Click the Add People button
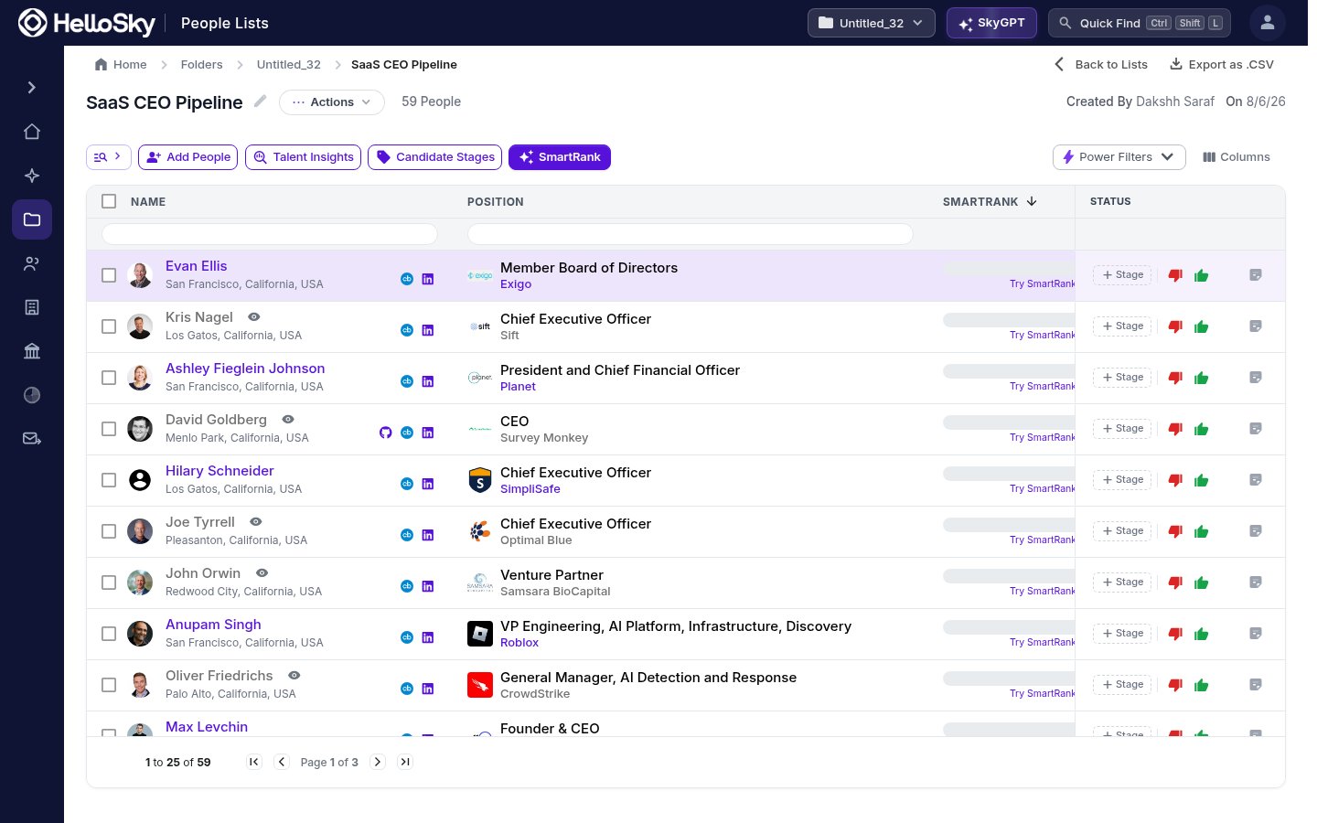 pyautogui.click(x=188, y=157)
